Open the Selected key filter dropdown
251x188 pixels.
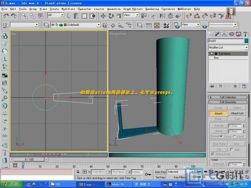click(x=181, y=172)
